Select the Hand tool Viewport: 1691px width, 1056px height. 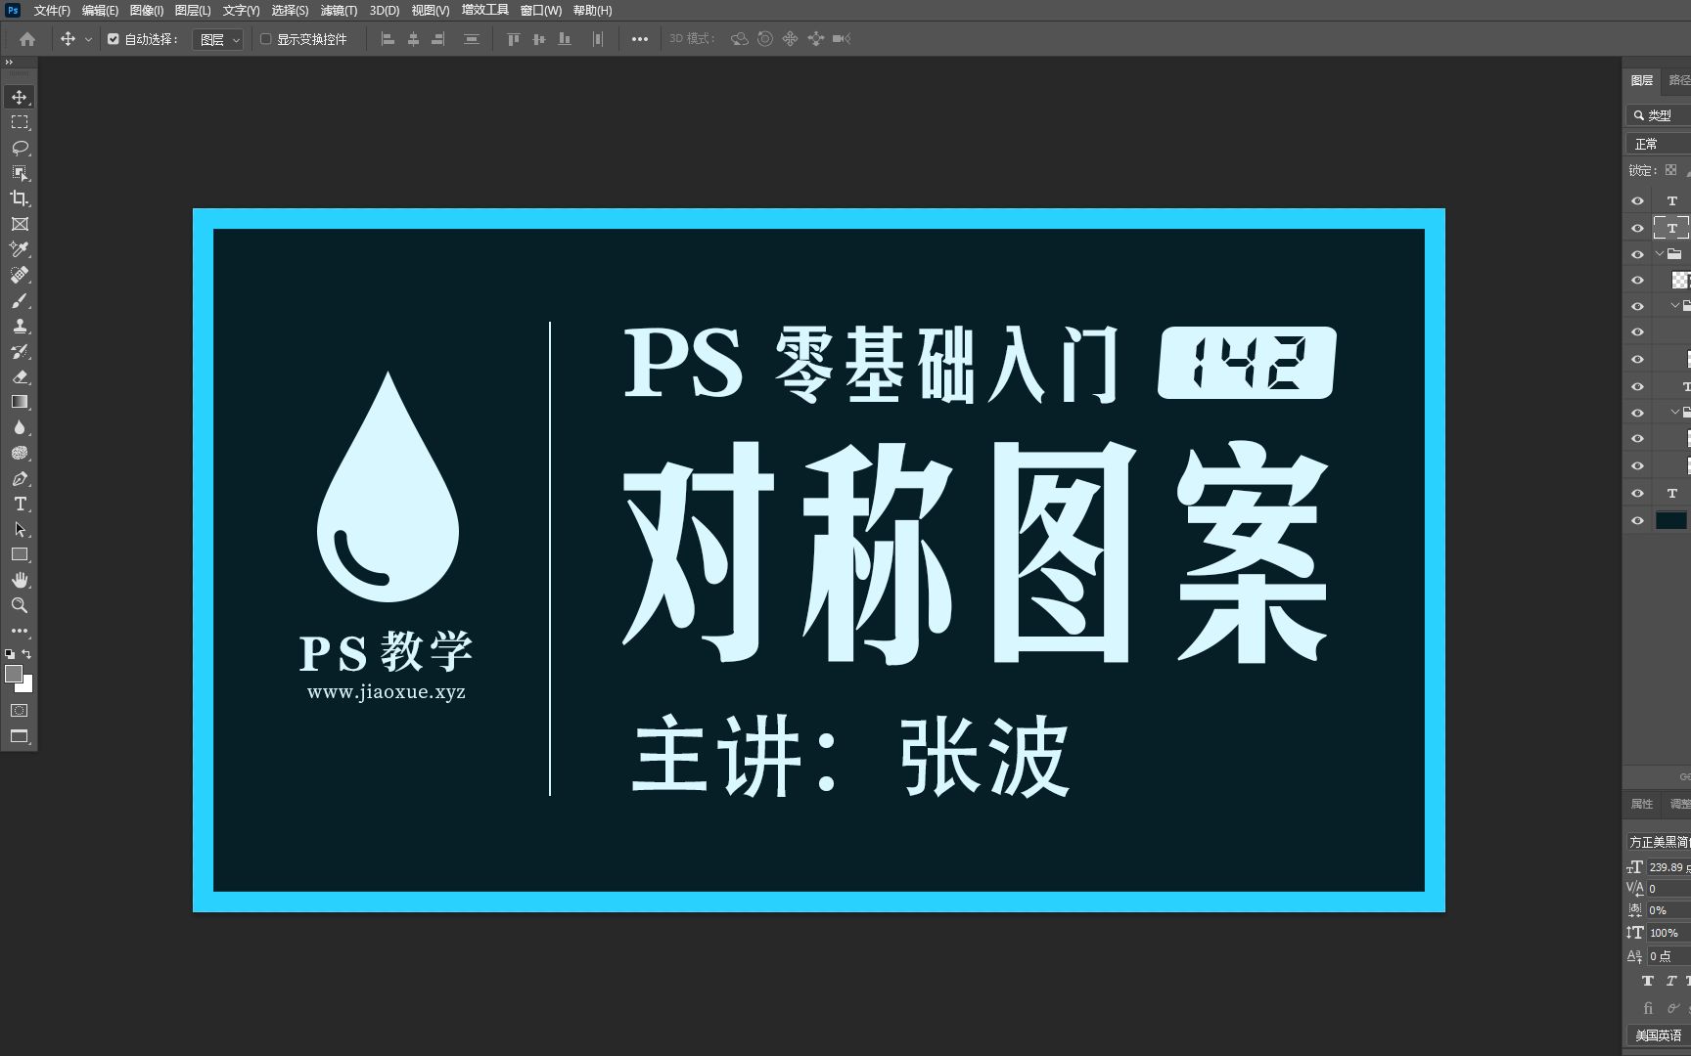click(x=20, y=580)
